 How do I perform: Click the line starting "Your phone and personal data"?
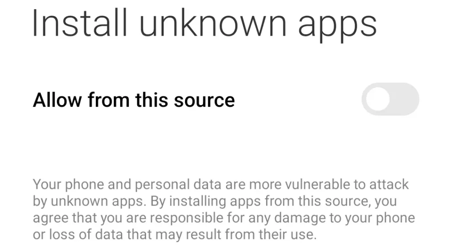pos(221,184)
